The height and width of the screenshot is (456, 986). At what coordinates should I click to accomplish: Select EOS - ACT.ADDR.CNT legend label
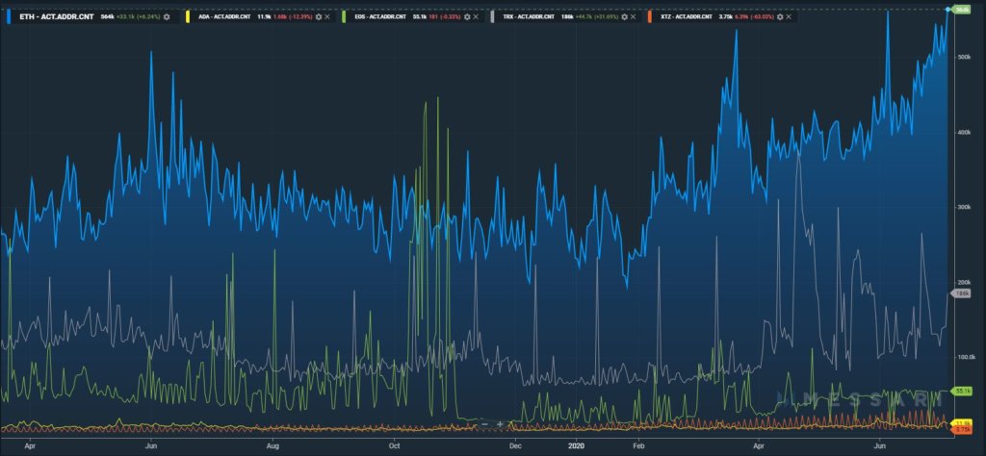(379, 17)
